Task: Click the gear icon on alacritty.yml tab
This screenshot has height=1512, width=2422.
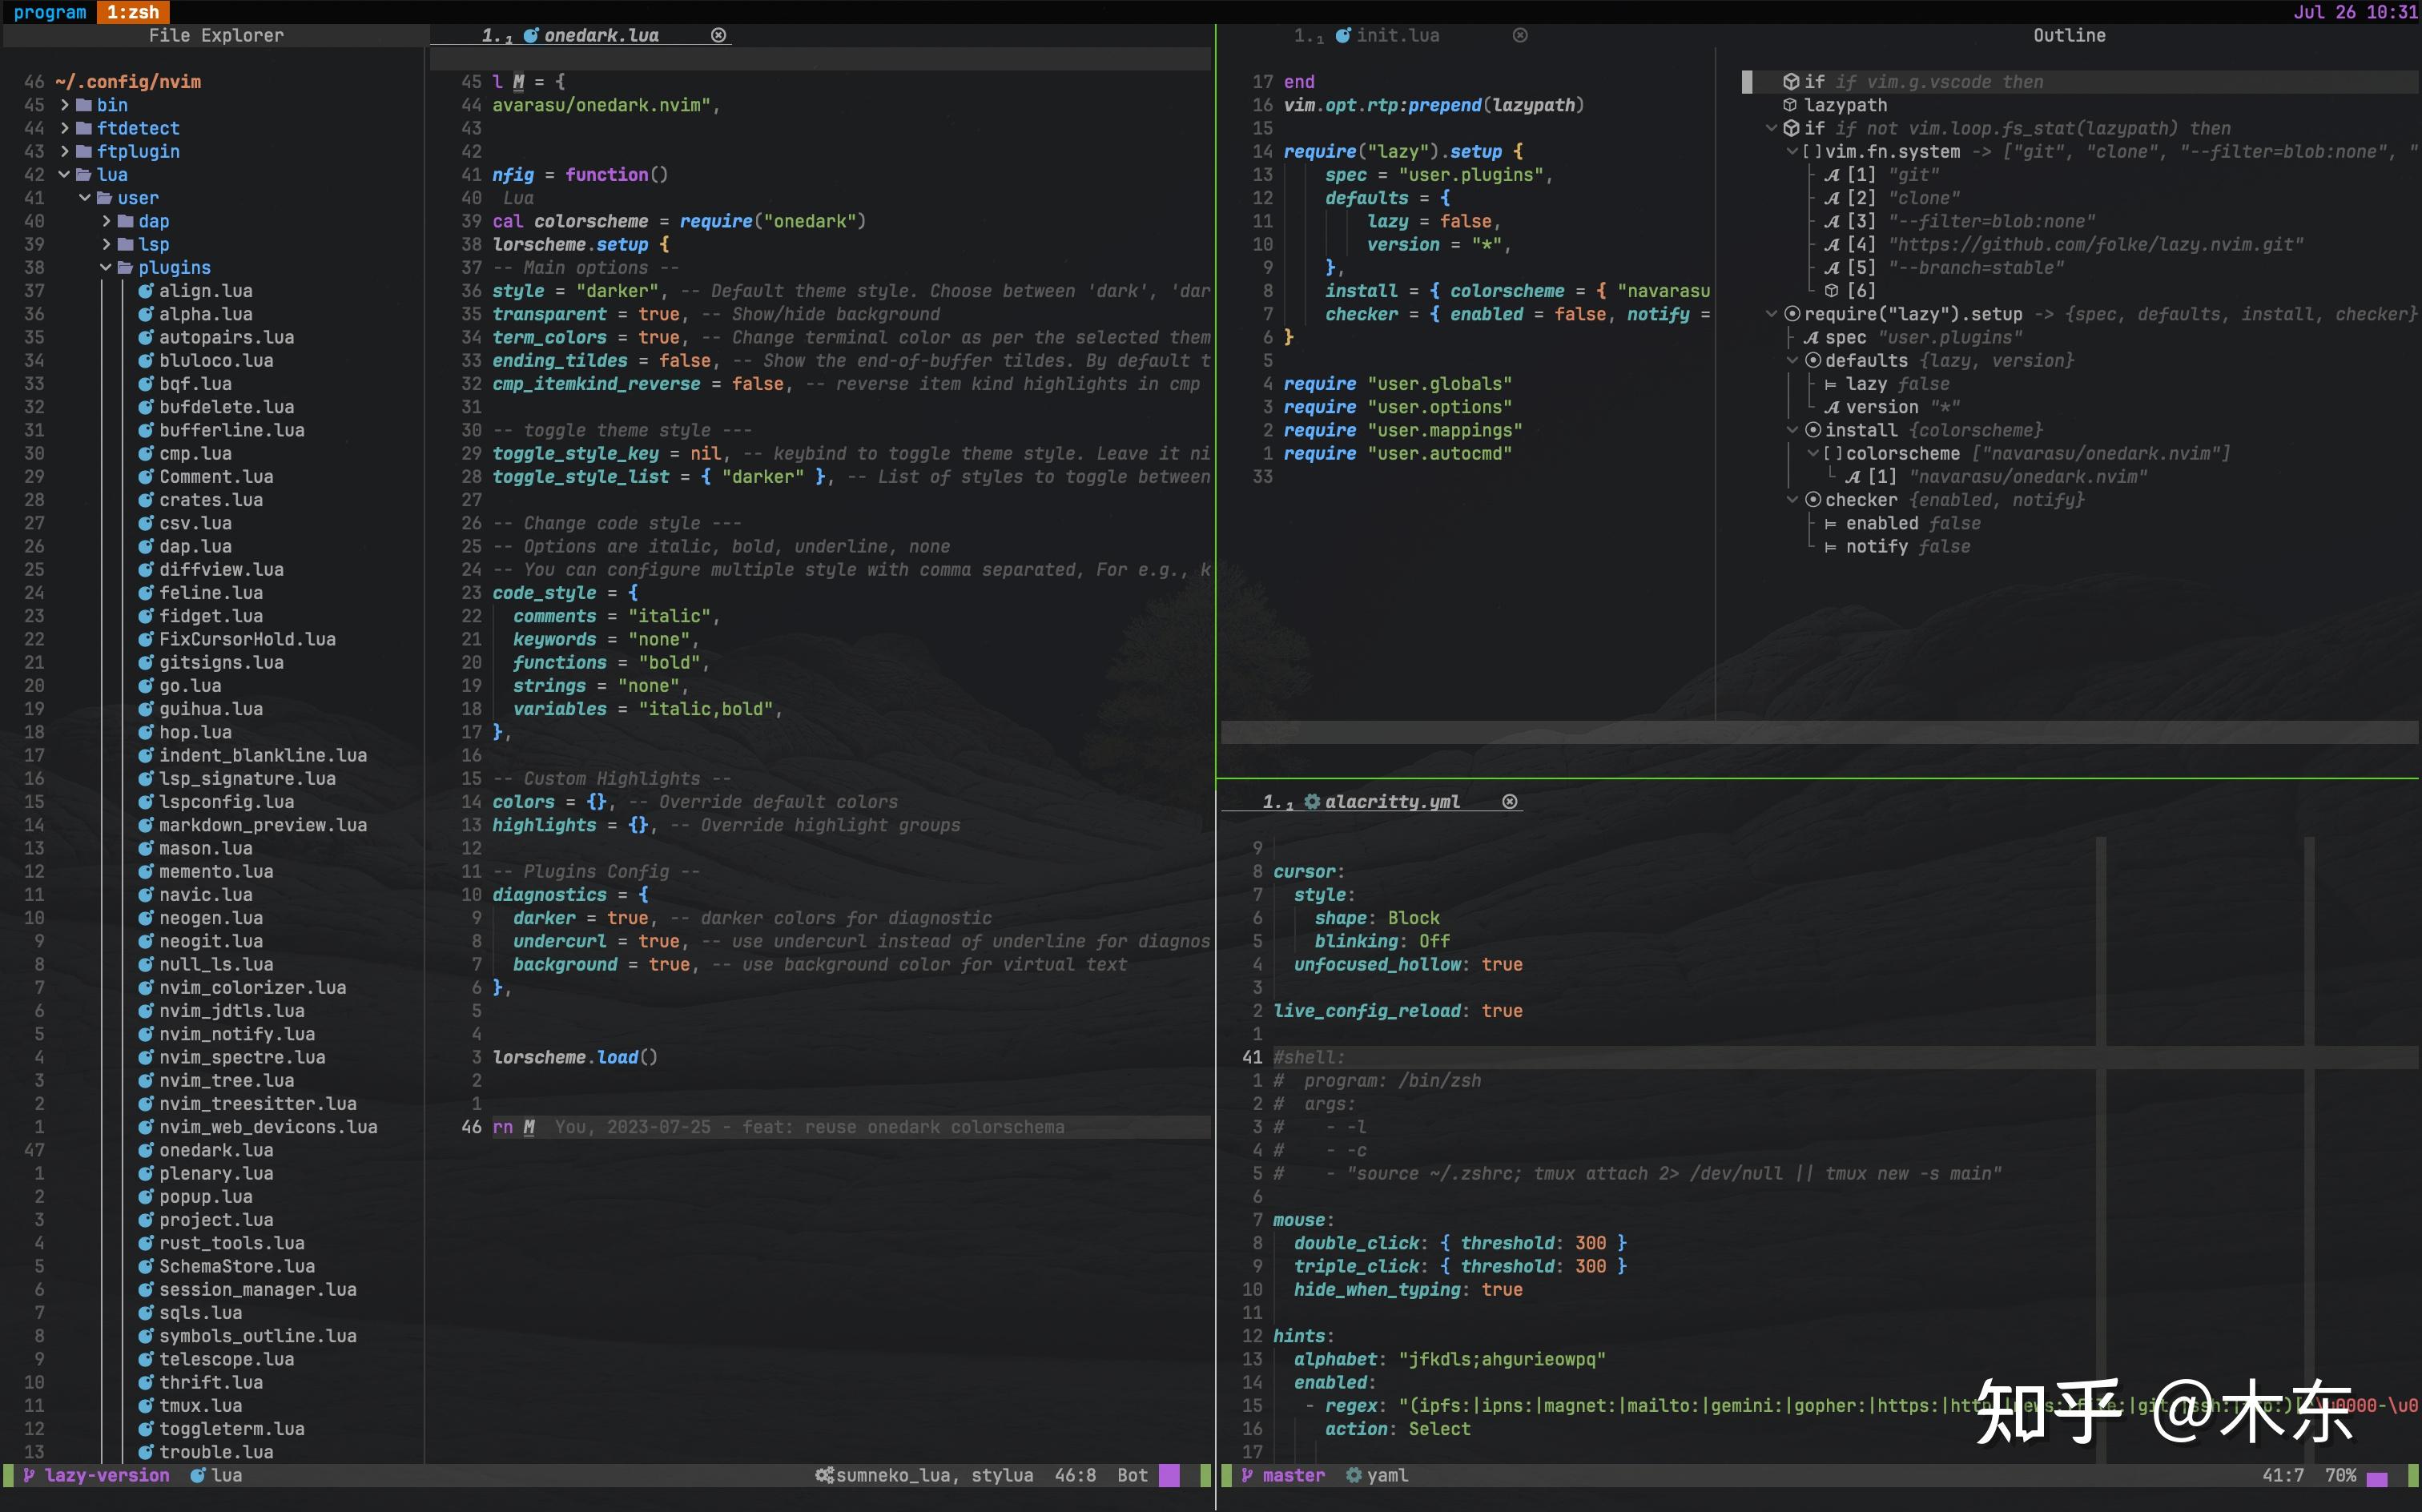Action: pyautogui.click(x=1311, y=802)
